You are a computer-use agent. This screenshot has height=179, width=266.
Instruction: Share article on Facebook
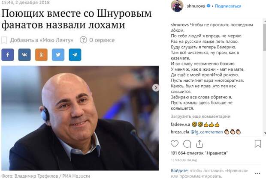[8, 55]
